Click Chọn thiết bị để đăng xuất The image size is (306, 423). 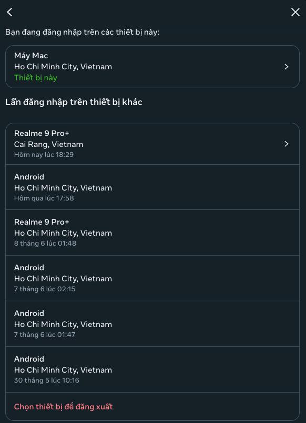[63, 407]
